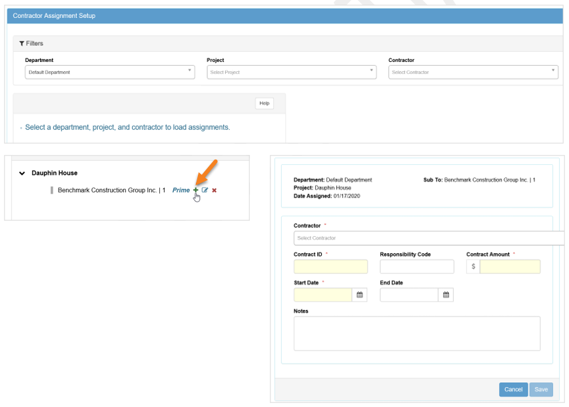Screen dimensions: 569x407
Task: Open the Project filter dropdown
Action: [x=292, y=72]
